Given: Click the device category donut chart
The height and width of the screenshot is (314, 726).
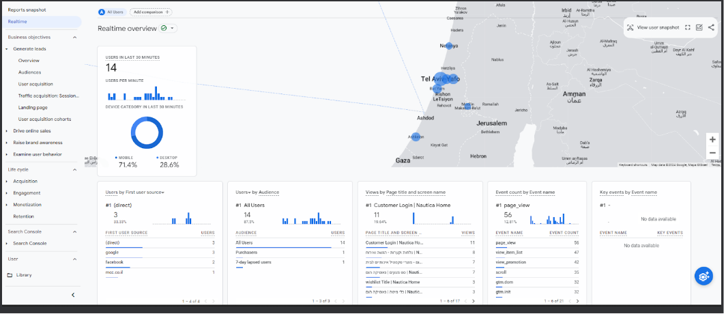Looking at the screenshot, I should [147, 133].
